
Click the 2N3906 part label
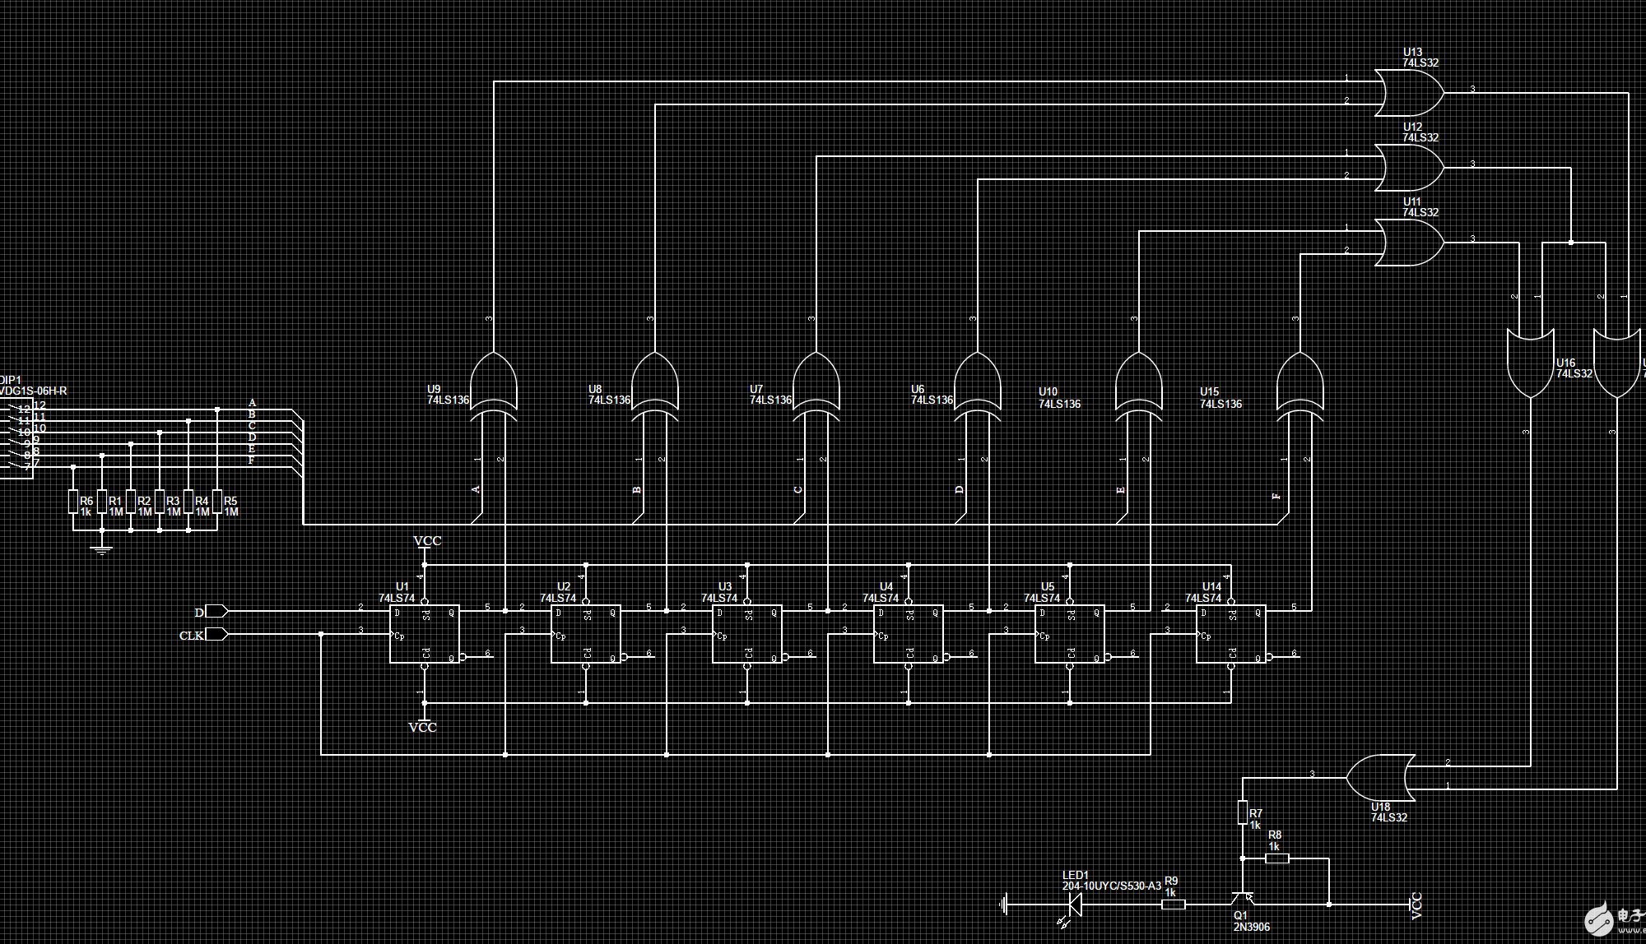pos(1251,928)
